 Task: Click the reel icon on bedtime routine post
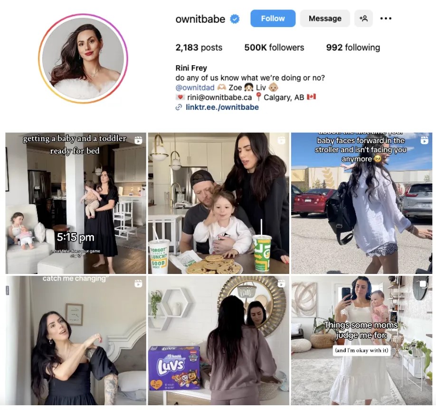pos(138,140)
